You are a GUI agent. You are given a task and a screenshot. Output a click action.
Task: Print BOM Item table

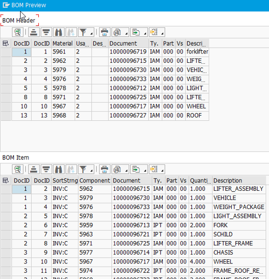105,169
